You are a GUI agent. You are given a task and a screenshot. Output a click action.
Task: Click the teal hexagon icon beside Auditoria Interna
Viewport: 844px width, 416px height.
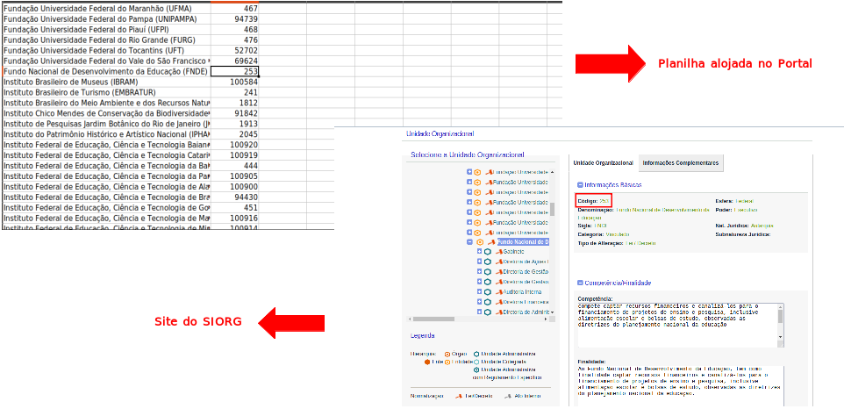click(x=487, y=291)
